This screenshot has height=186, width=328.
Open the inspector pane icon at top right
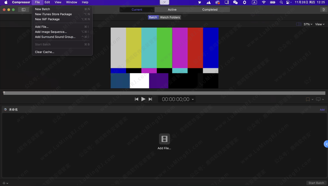tap(324, 10)
